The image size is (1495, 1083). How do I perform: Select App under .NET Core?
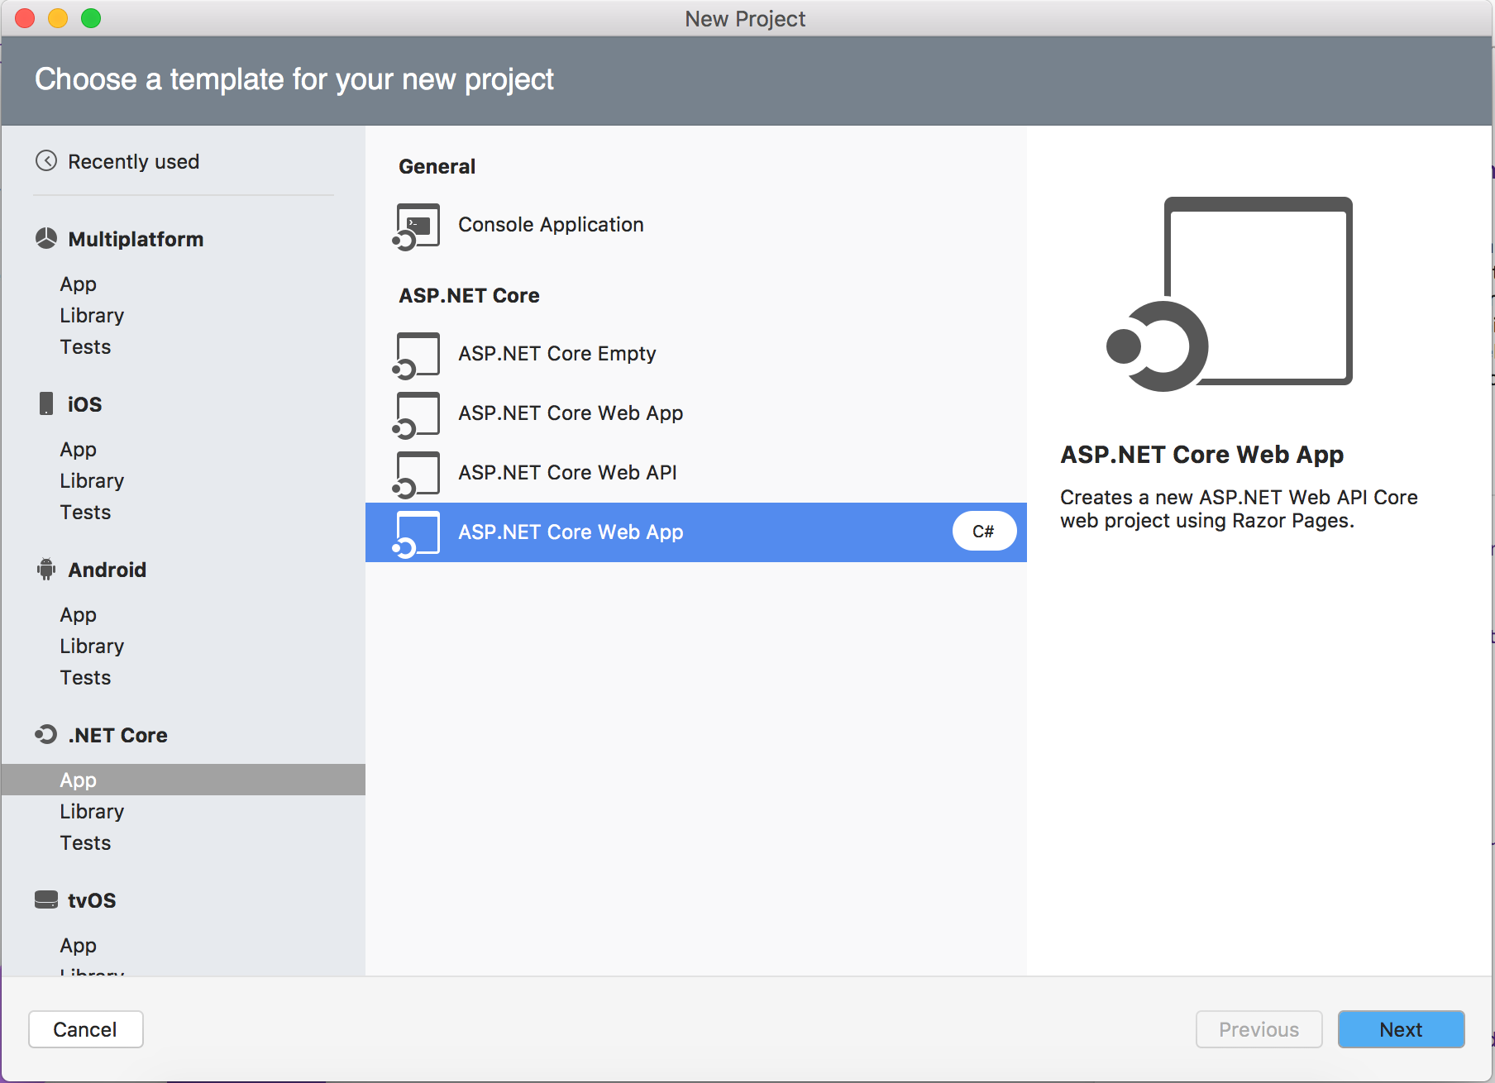pos(183,780)
